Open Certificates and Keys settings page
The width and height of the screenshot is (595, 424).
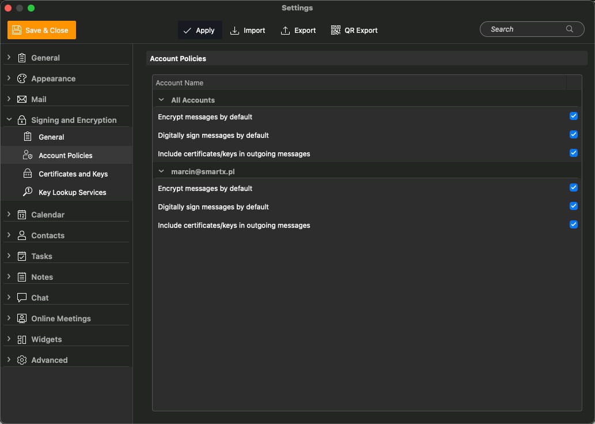pos(73,174)
